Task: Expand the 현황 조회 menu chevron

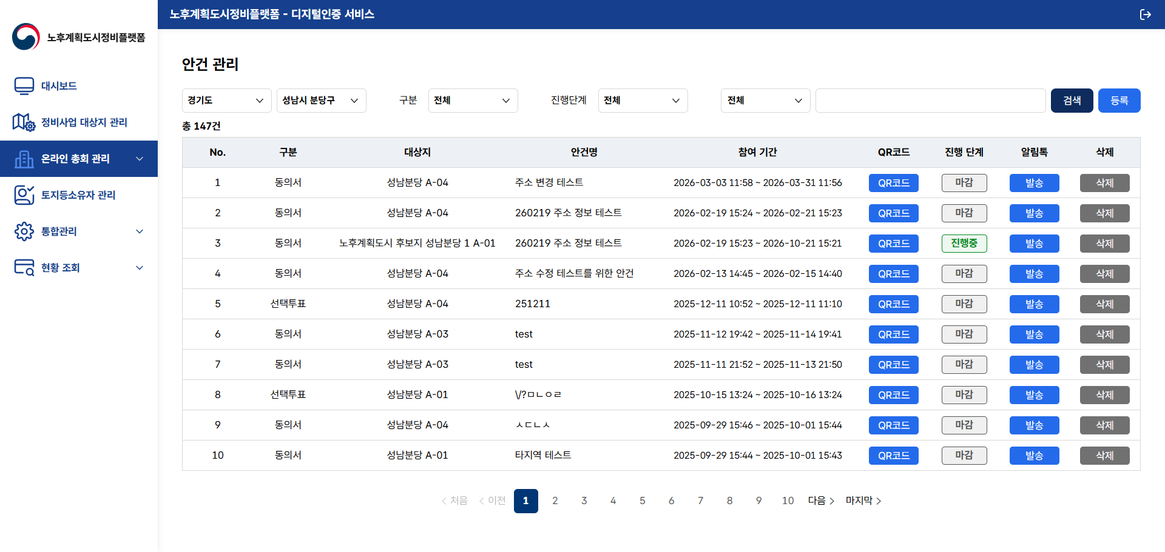Action: pos(140,268)
